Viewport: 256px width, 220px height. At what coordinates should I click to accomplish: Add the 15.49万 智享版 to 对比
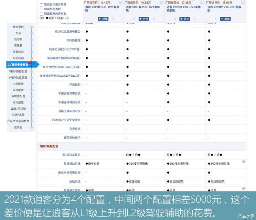click(103, 19)
